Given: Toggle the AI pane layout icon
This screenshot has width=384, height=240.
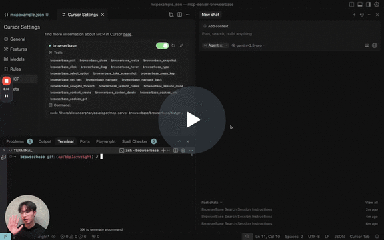Looking at the screenshot, I should click(368, 5).
